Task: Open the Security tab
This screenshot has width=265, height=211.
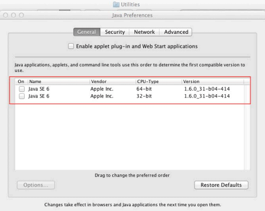Action: 115,32
